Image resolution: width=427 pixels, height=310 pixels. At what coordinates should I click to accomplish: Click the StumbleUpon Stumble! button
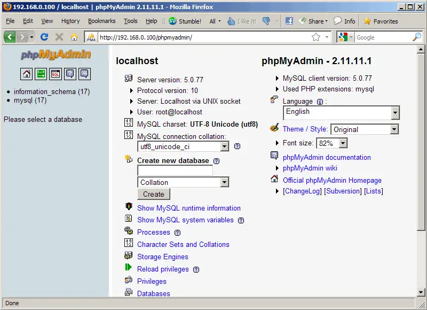click(x=185, y=21)
